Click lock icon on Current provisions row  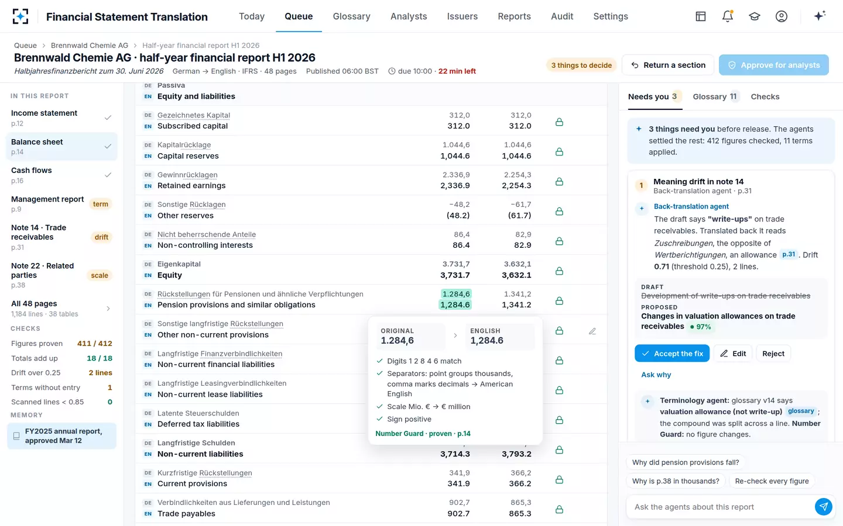coord(559,479)
